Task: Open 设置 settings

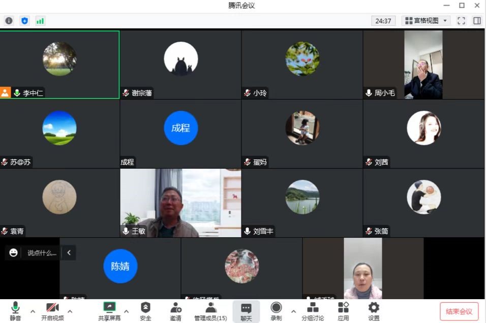Action: click(374, 311)
